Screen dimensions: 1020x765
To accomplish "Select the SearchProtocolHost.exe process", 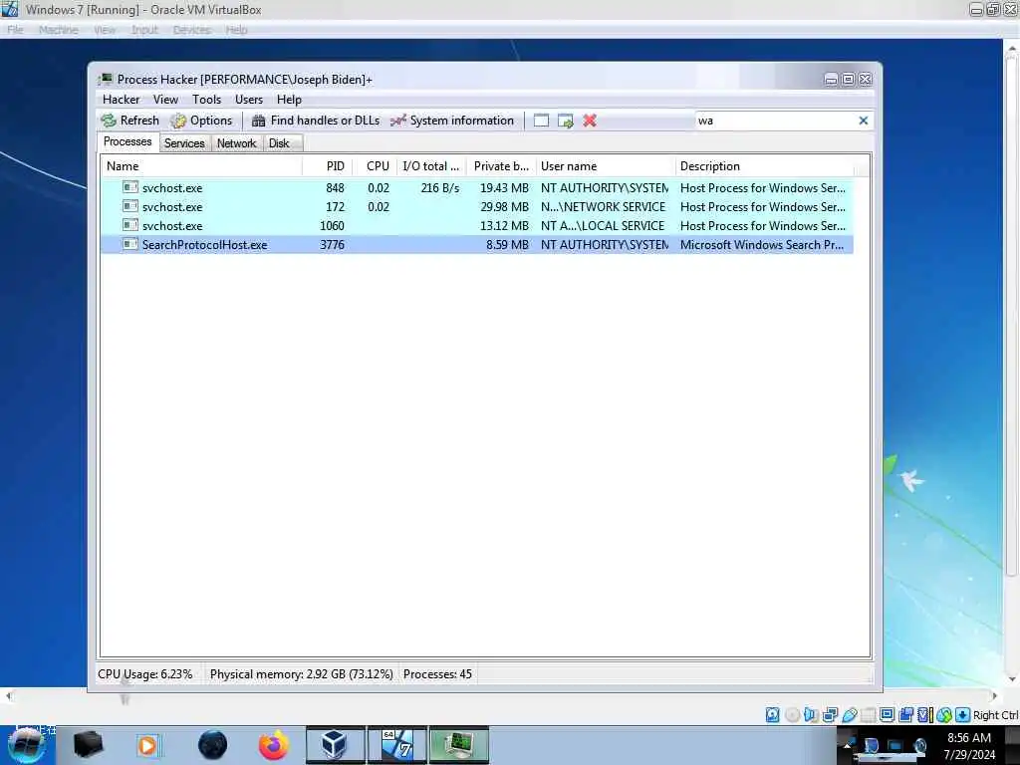I will [x=477, y=245].
